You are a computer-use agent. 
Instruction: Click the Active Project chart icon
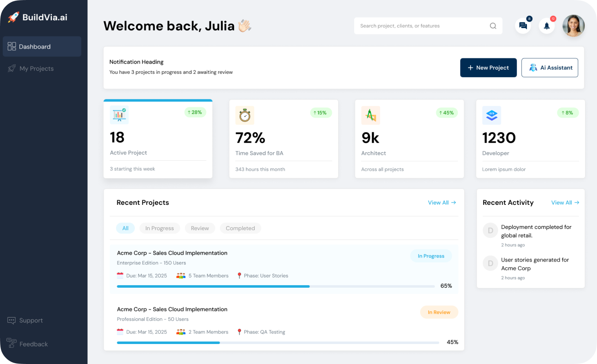point(119,115)
